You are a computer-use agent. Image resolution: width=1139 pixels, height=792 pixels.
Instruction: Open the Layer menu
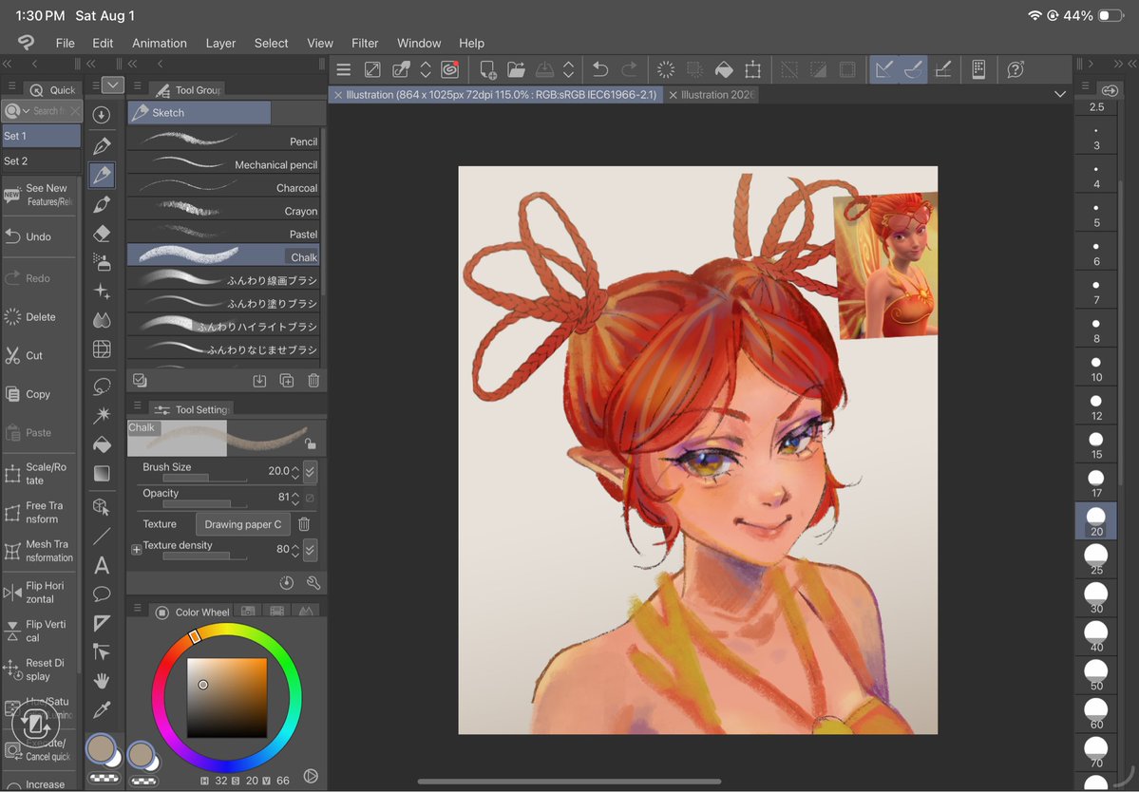[x=220, y=43]
